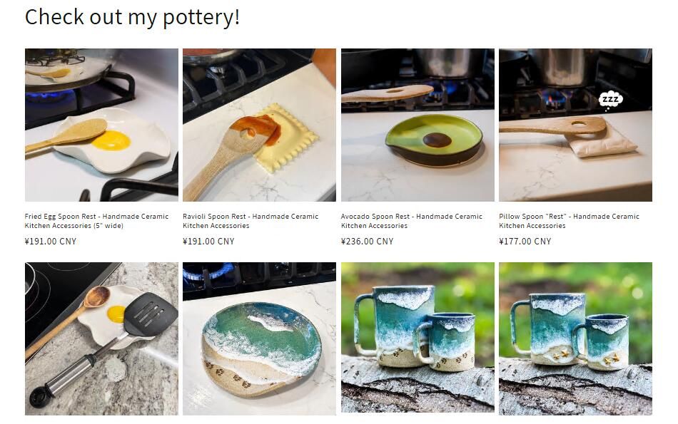Open the ocean mugs with paw prints photo
Viewport: 678px width, 424px height.
pos(418,337)
